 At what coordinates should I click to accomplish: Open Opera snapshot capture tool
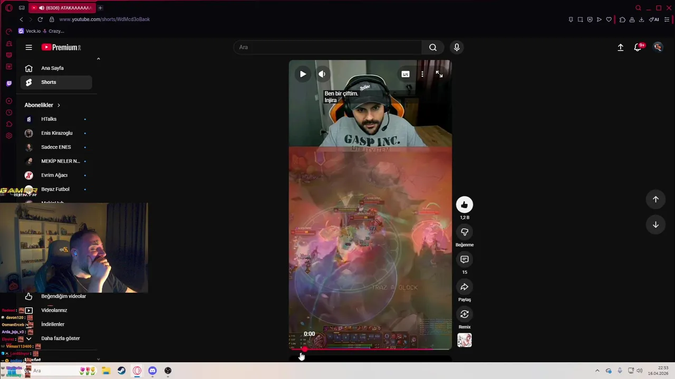[580, 19]
